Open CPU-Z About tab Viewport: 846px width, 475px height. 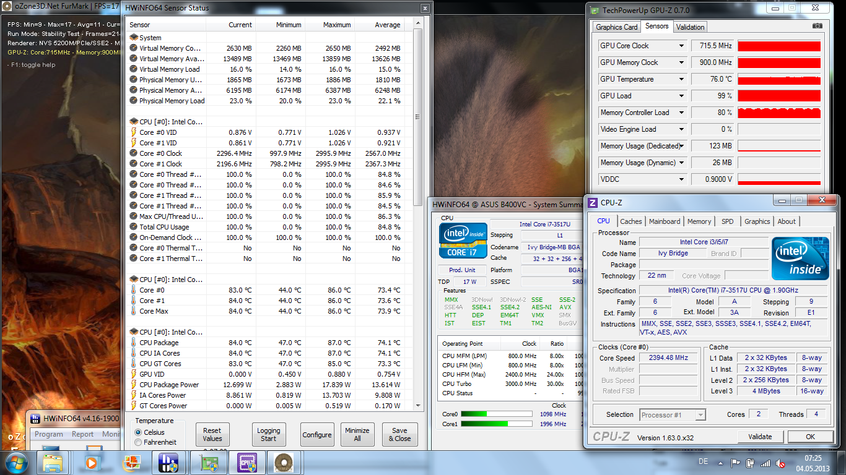(787, 221)
